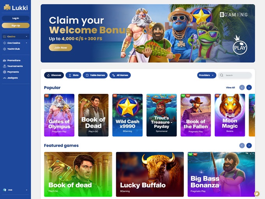The width and height of the screenshot is (265, 199).
Task: Show next Popular games with right arrow
Action: 249,88
